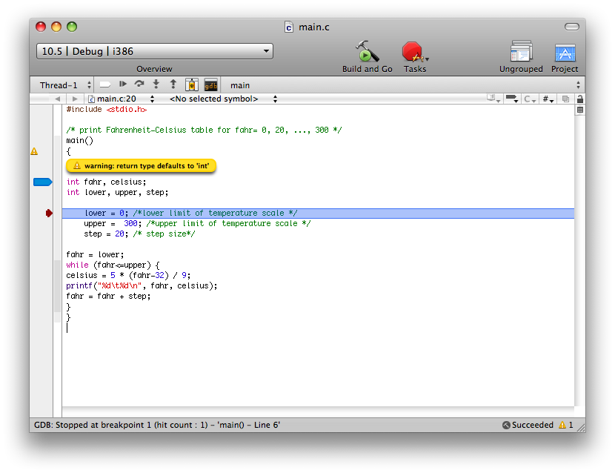Click the int lower, upper, step declaration
This screenshot has width=615, height=473.
(x=117, y=192)
